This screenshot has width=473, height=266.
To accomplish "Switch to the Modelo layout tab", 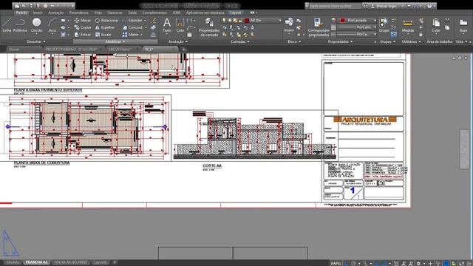I will tap(12, 262).
